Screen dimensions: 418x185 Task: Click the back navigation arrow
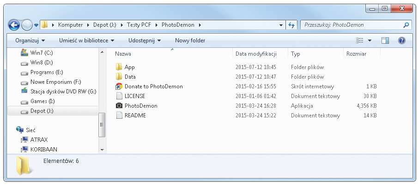[x=14, y=25]
